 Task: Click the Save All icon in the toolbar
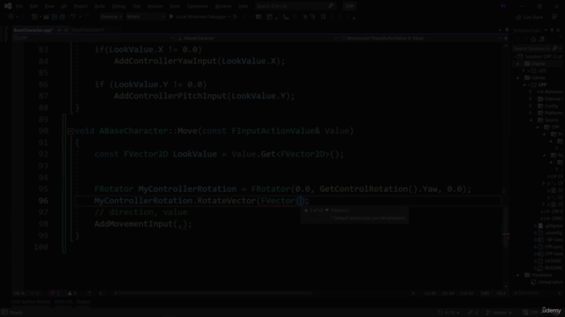pyautogui.click(x=62, y=17)
